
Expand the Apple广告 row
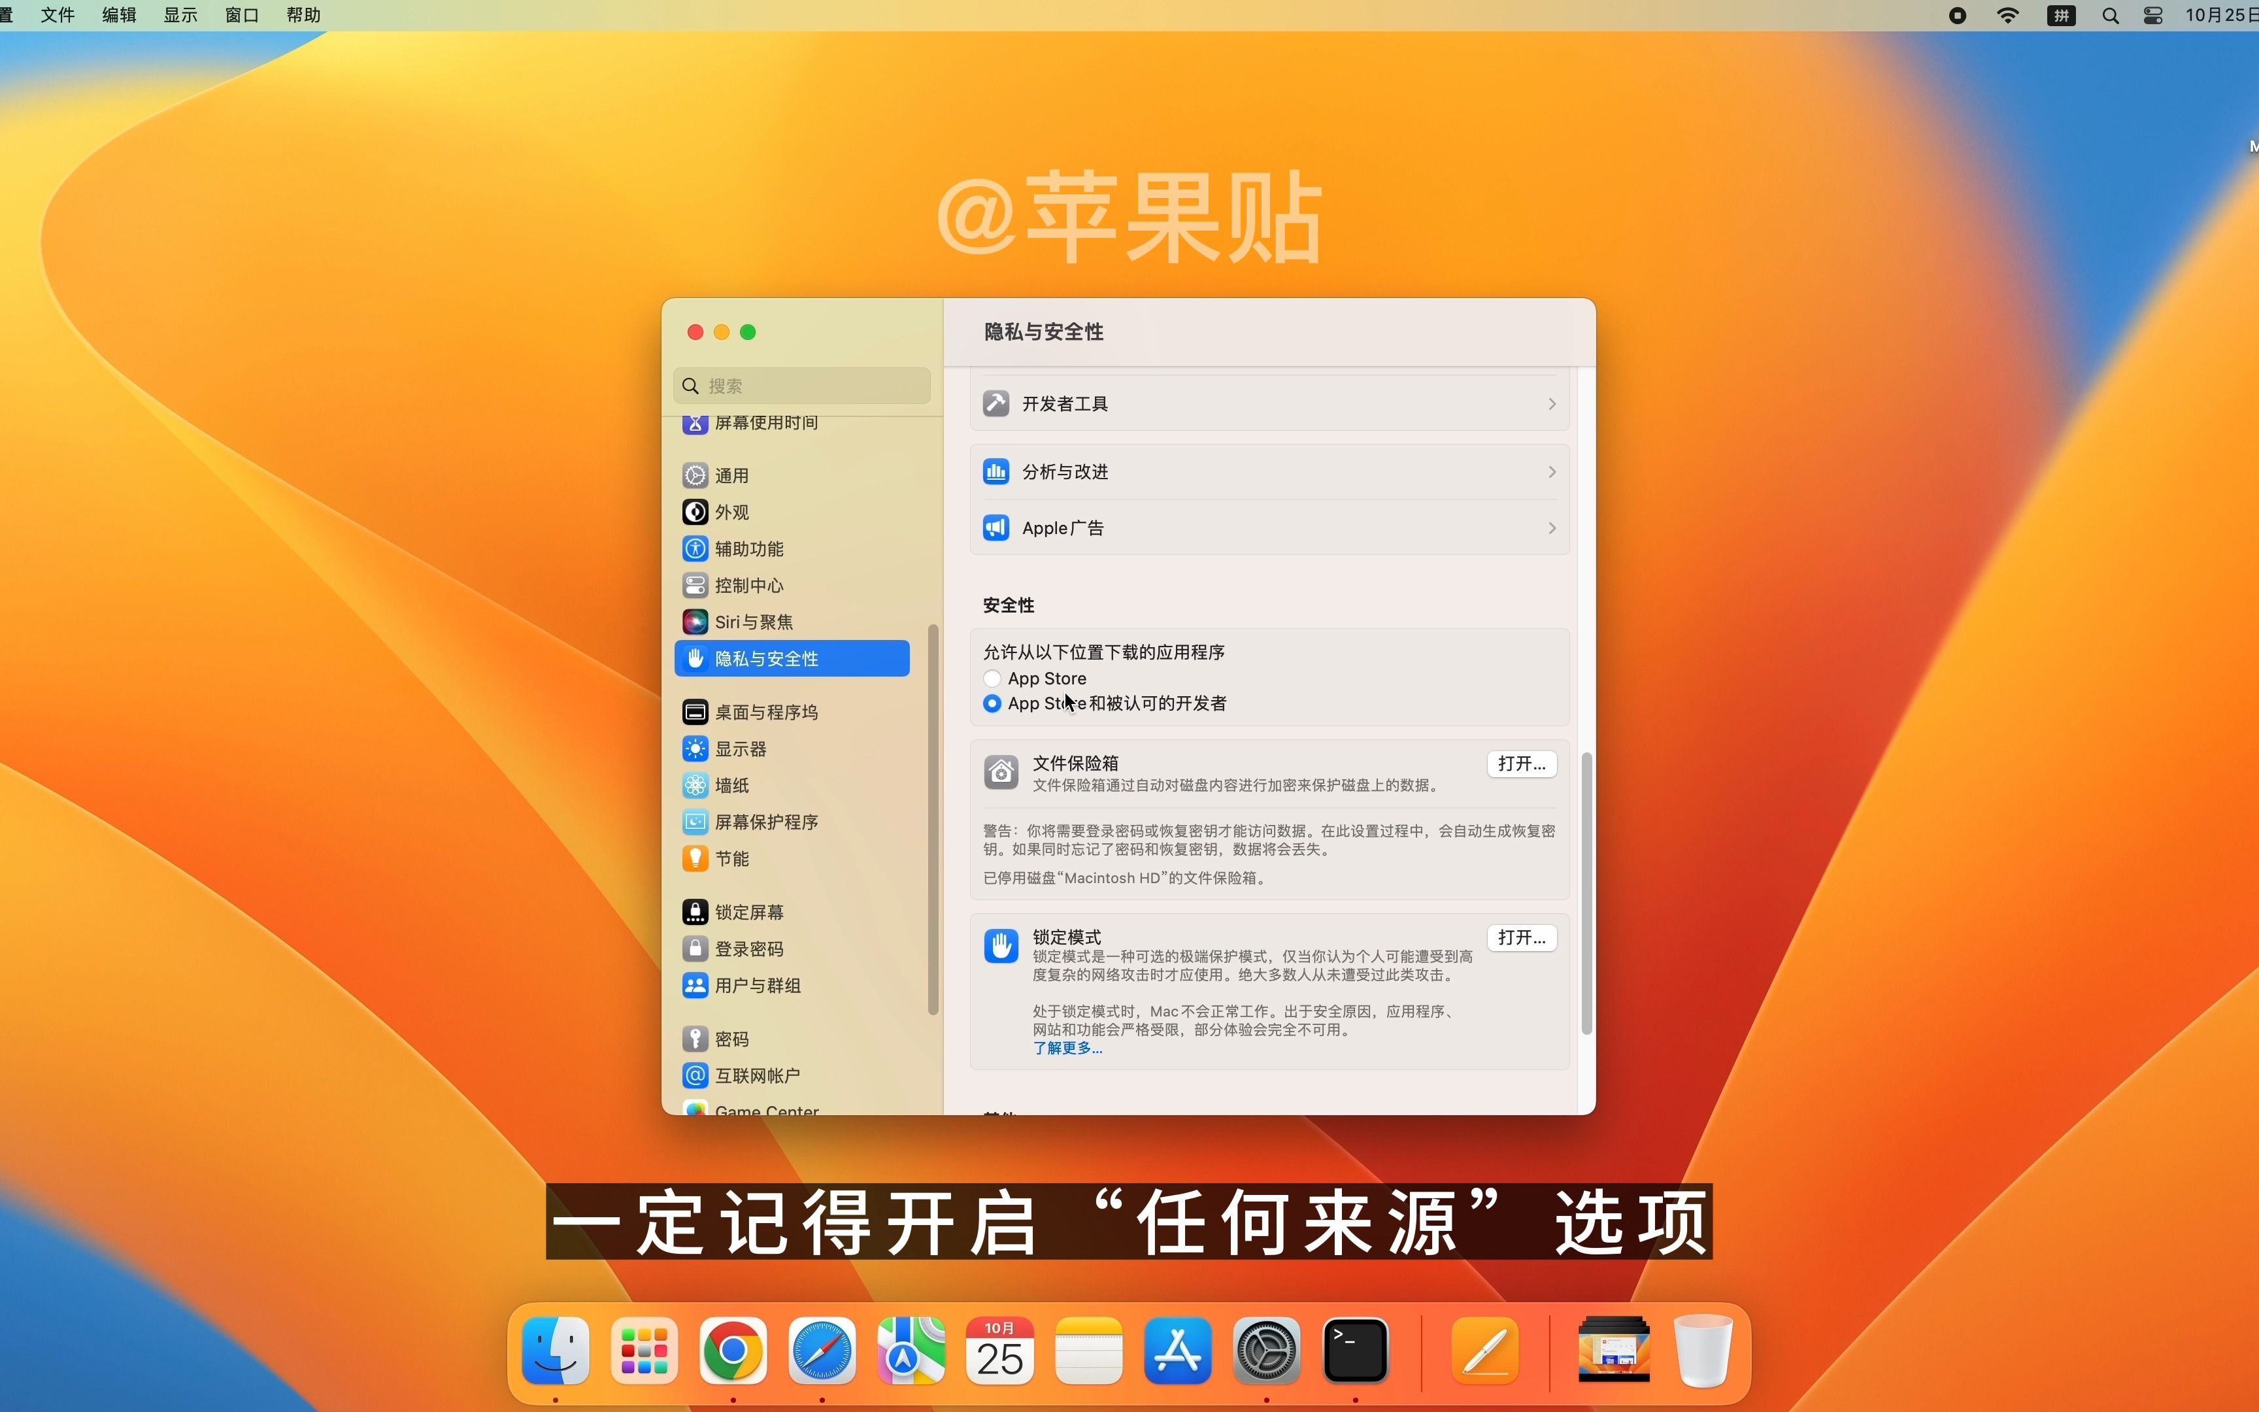[x=1269, y=528]
